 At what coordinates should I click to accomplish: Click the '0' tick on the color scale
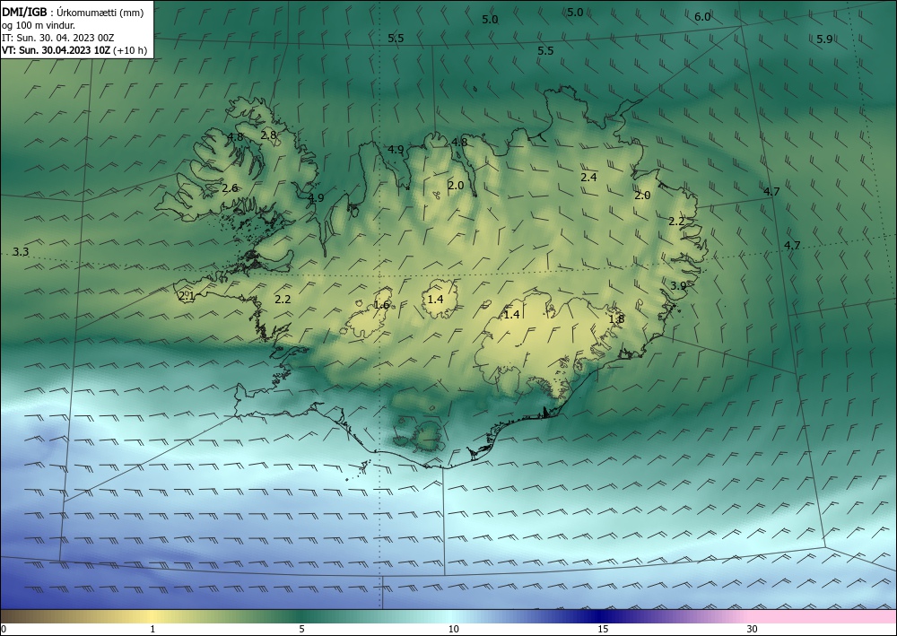click(4, 629)
